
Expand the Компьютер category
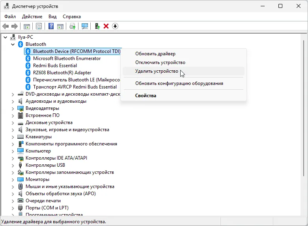click(13, 151)
